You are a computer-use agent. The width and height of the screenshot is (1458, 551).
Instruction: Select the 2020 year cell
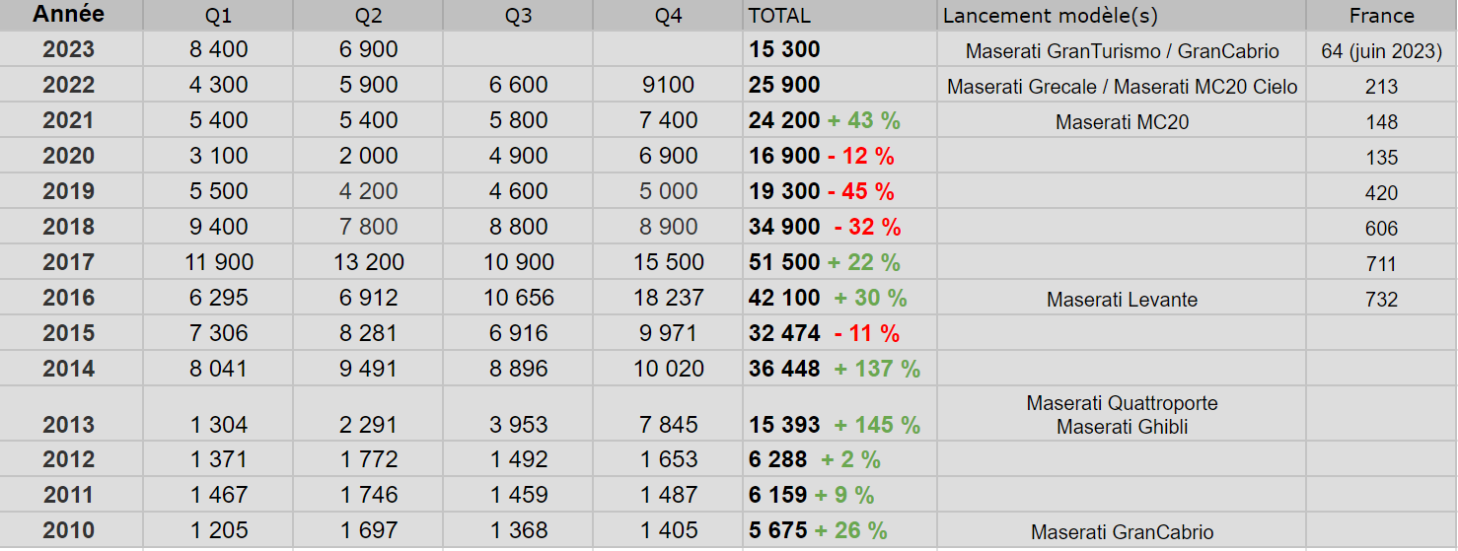[x=71, y=156]
